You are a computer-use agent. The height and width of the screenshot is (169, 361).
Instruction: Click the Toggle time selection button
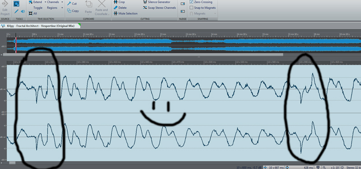click(38, 8)
